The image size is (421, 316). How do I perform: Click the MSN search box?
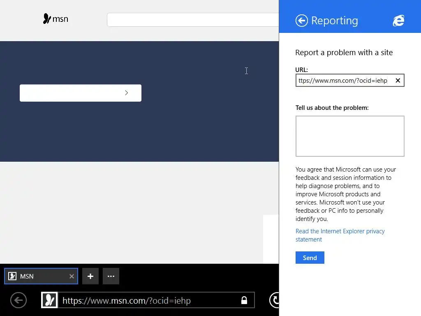coord(193,20)
